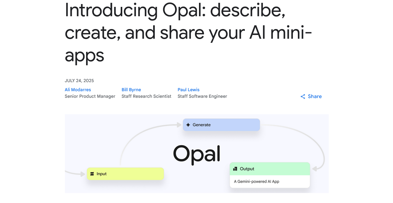Click "A Gemini-powered AI App" text

tap(256, 181)
